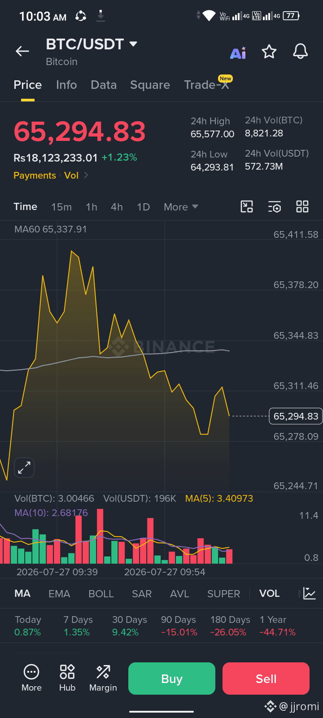Tap the Today 0.87% performance
The image size is (323, 718).
28,626
